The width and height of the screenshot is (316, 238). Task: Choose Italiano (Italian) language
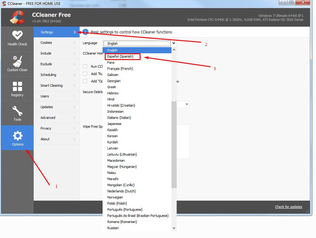point(137,118)
